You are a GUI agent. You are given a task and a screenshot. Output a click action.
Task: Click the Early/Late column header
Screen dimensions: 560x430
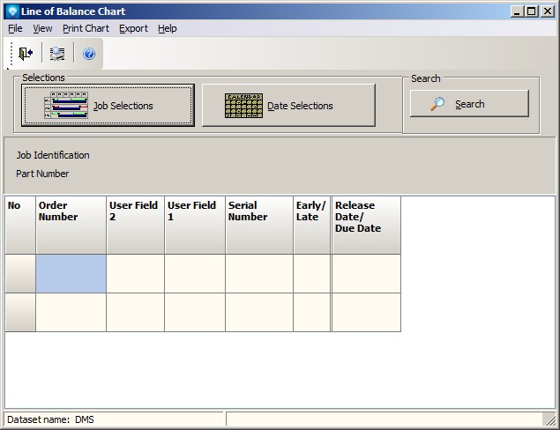click(312, 225)
